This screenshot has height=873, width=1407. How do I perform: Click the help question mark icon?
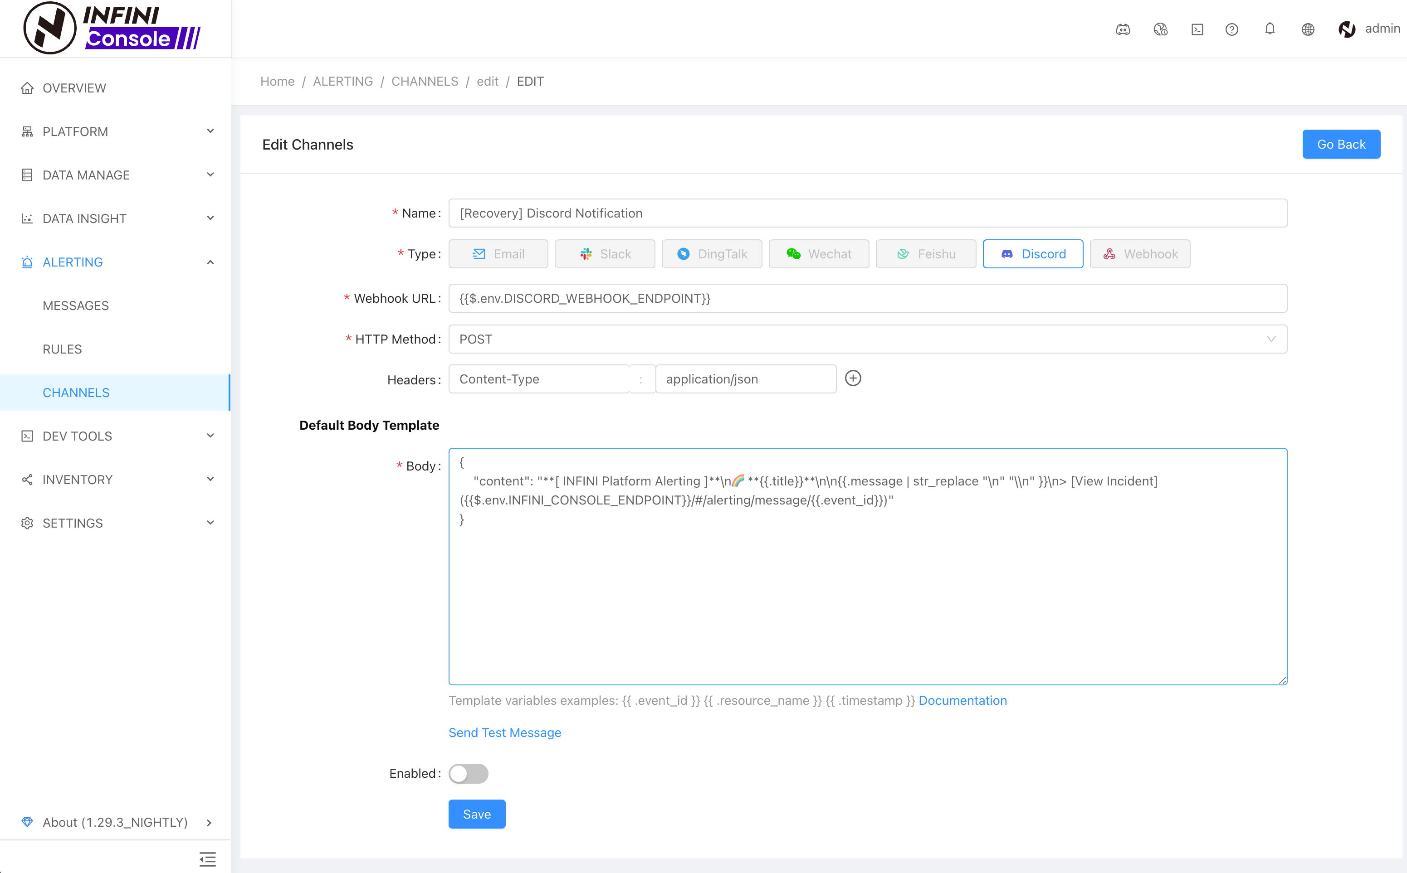pos(1231,29)
